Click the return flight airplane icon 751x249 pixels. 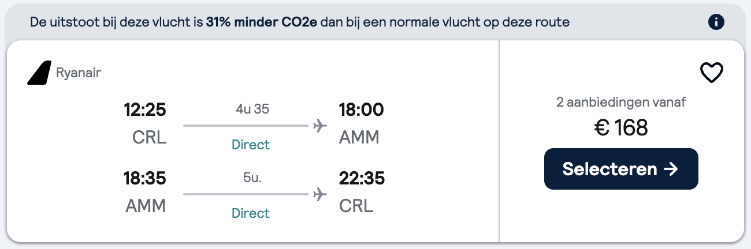point(319,194)
